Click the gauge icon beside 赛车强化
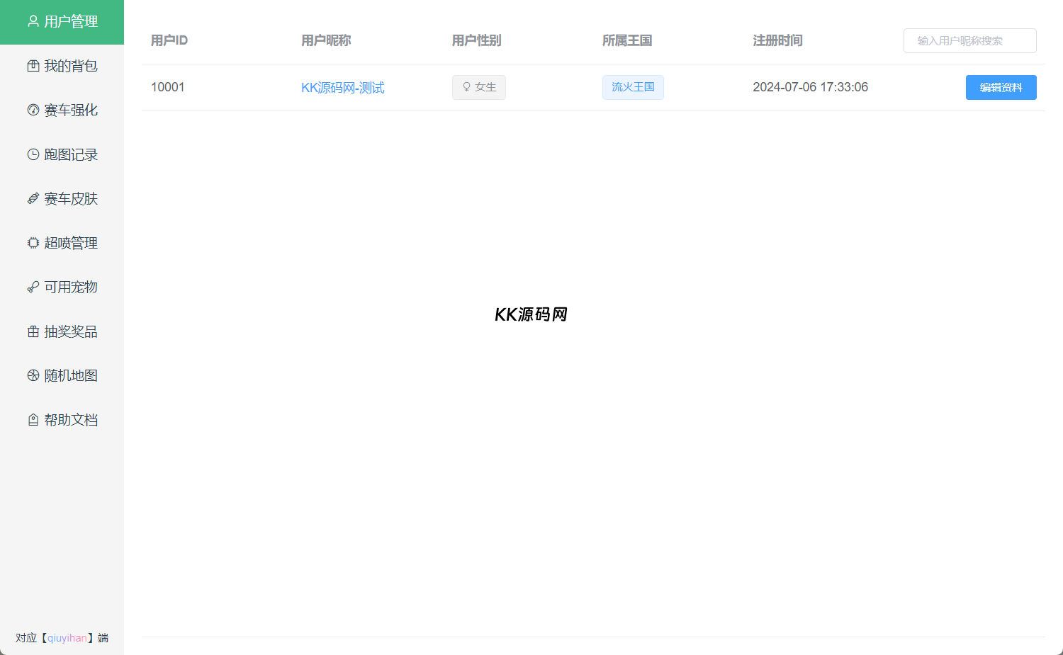1063x655 pixels. coord(33,110)
